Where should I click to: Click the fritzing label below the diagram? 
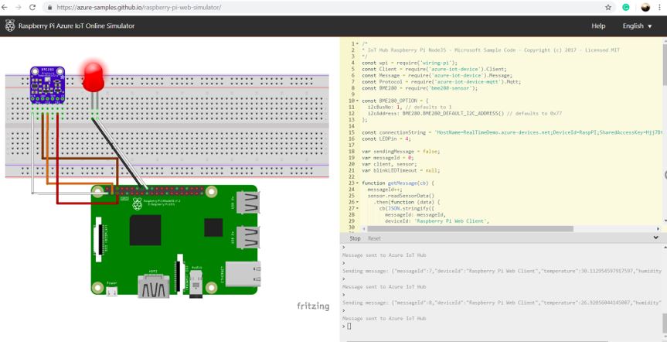point(313,306)
